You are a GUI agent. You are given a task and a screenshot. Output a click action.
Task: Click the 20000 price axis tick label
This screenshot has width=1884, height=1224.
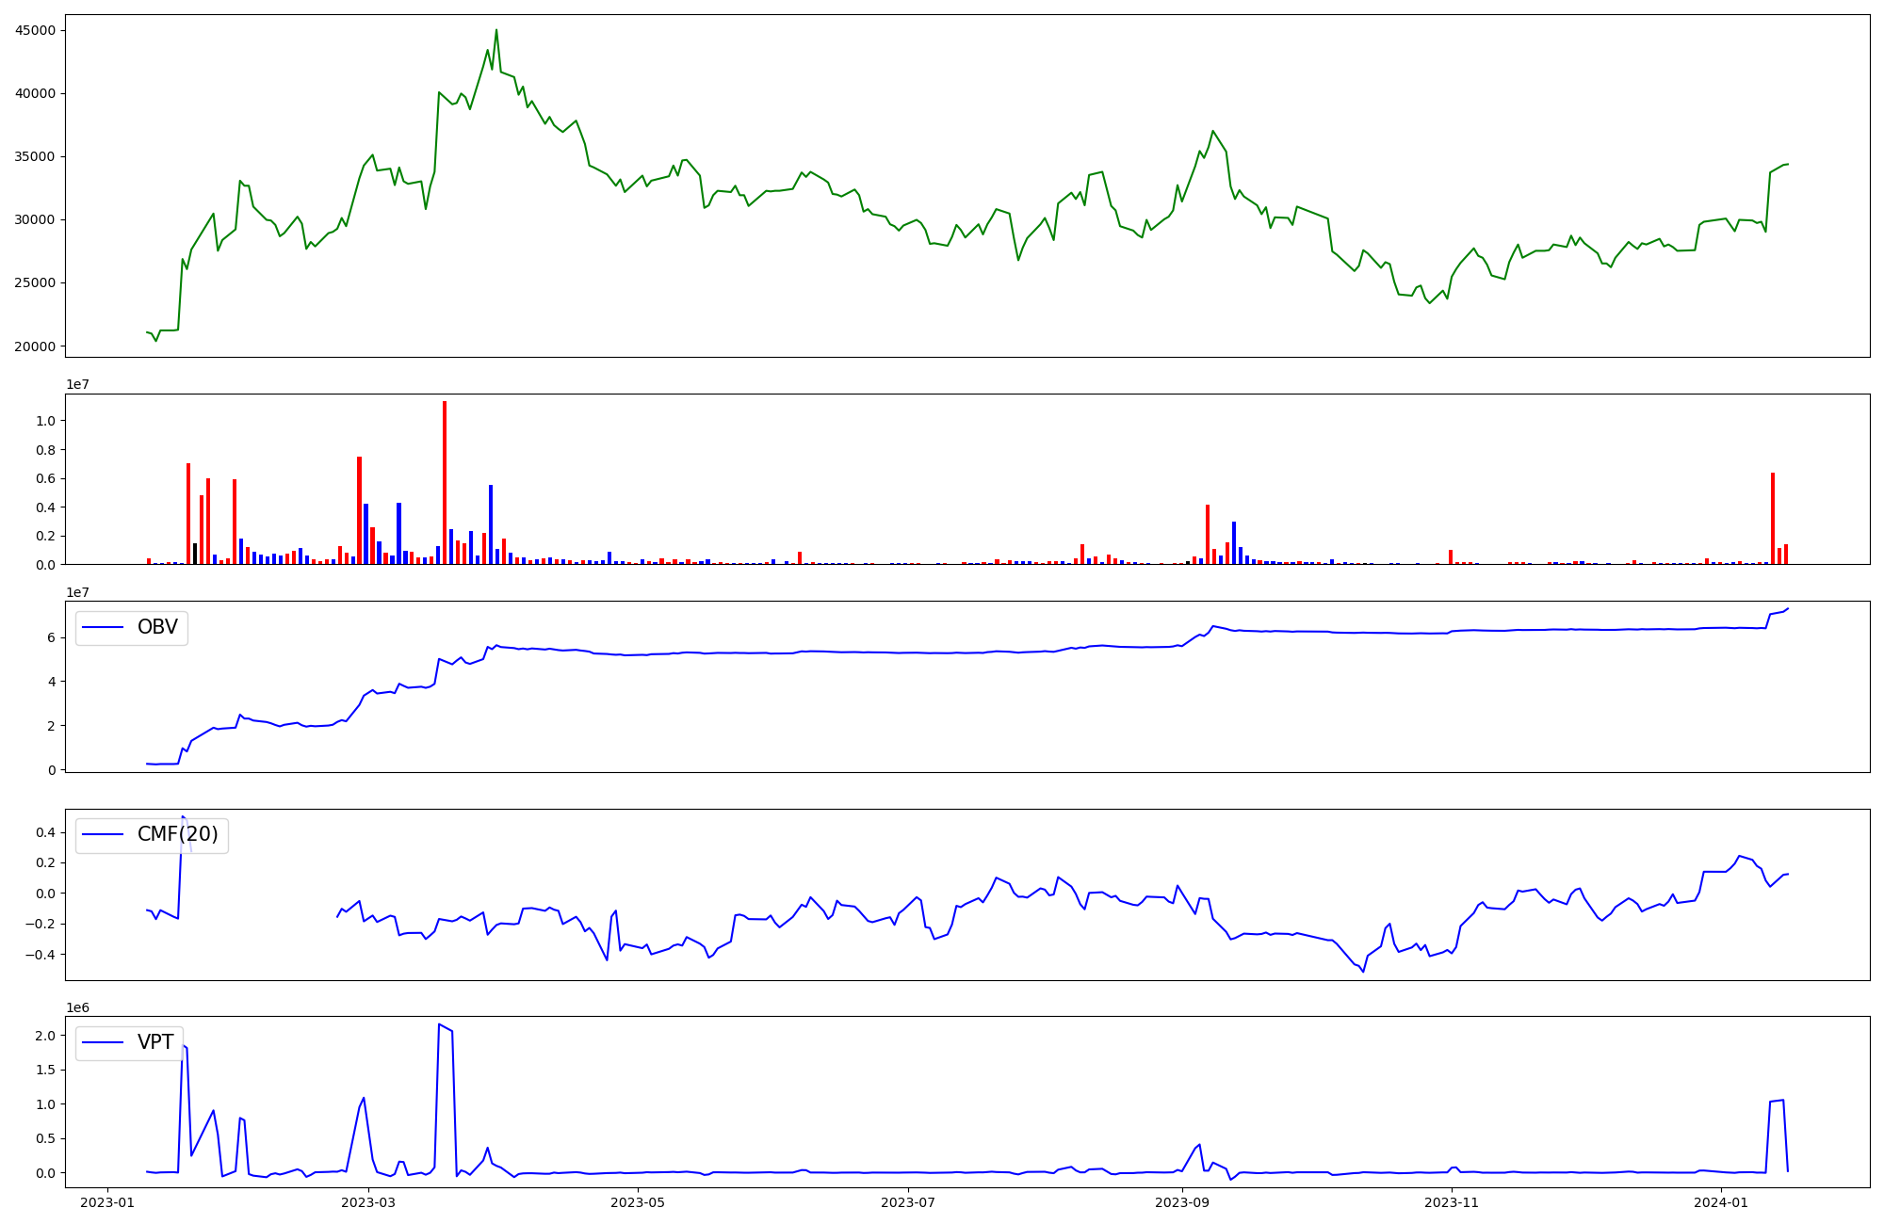[x=36, y=346]
